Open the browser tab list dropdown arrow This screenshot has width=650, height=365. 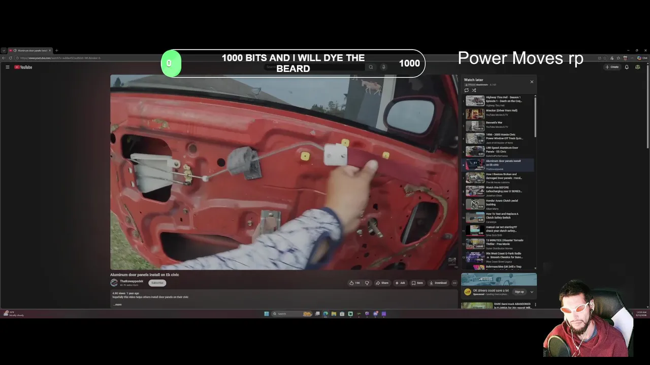(x=4, y=50)
